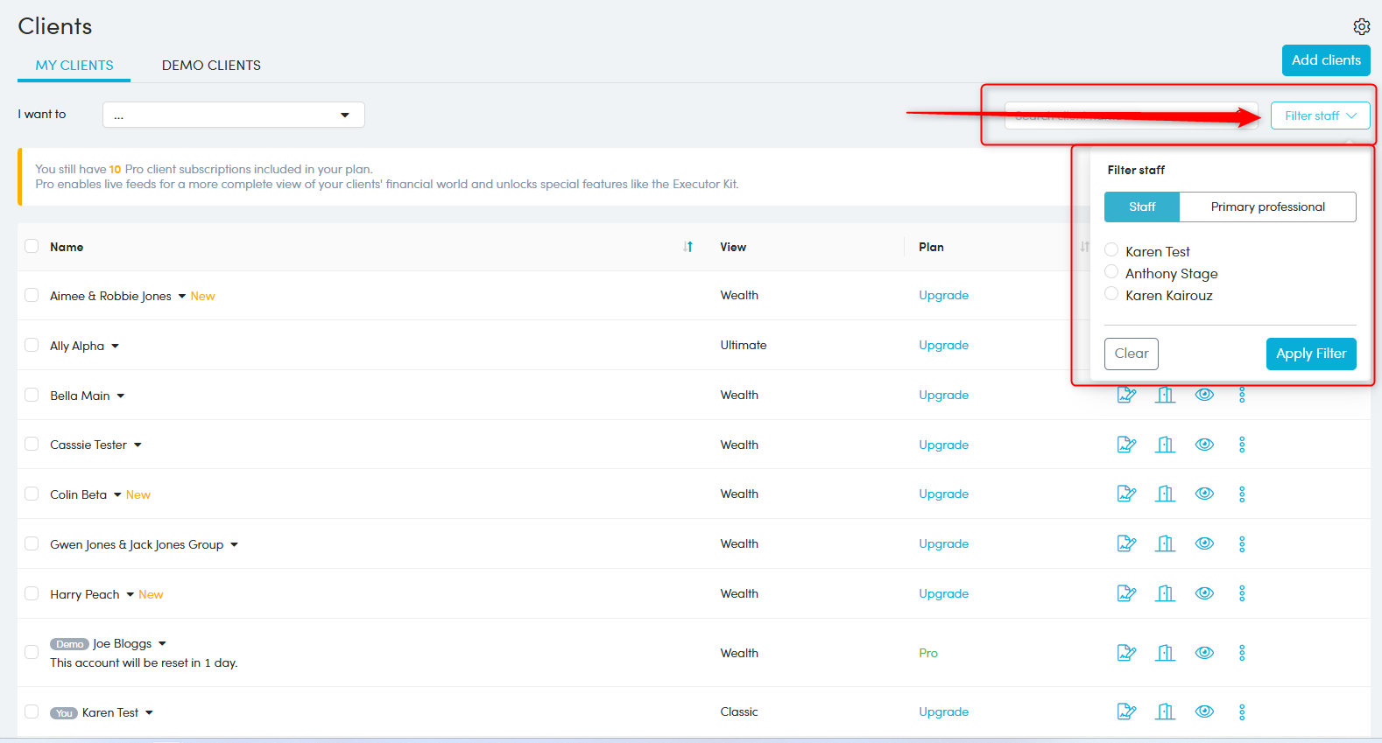
Task: Sort the client list by Name
Action: [x=687, y=247]
